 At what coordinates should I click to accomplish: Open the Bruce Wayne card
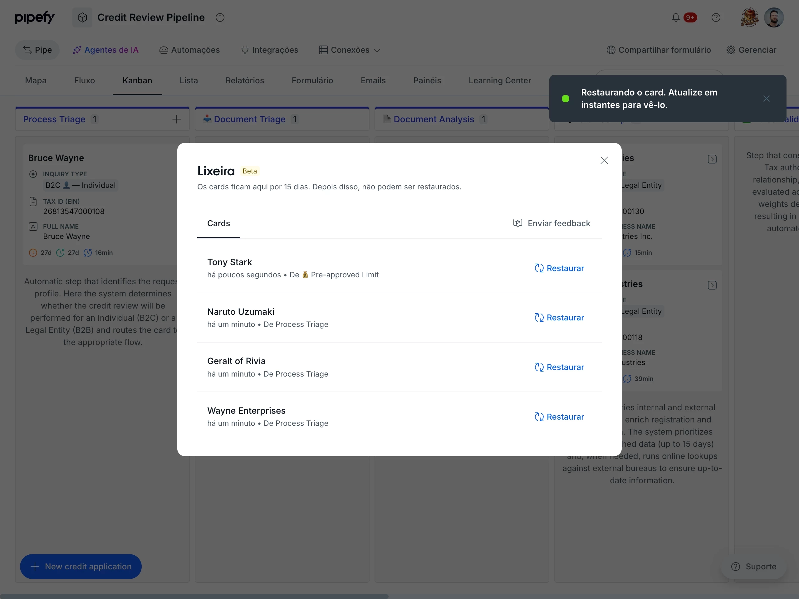pyautogui.click(x=100, y=205)
